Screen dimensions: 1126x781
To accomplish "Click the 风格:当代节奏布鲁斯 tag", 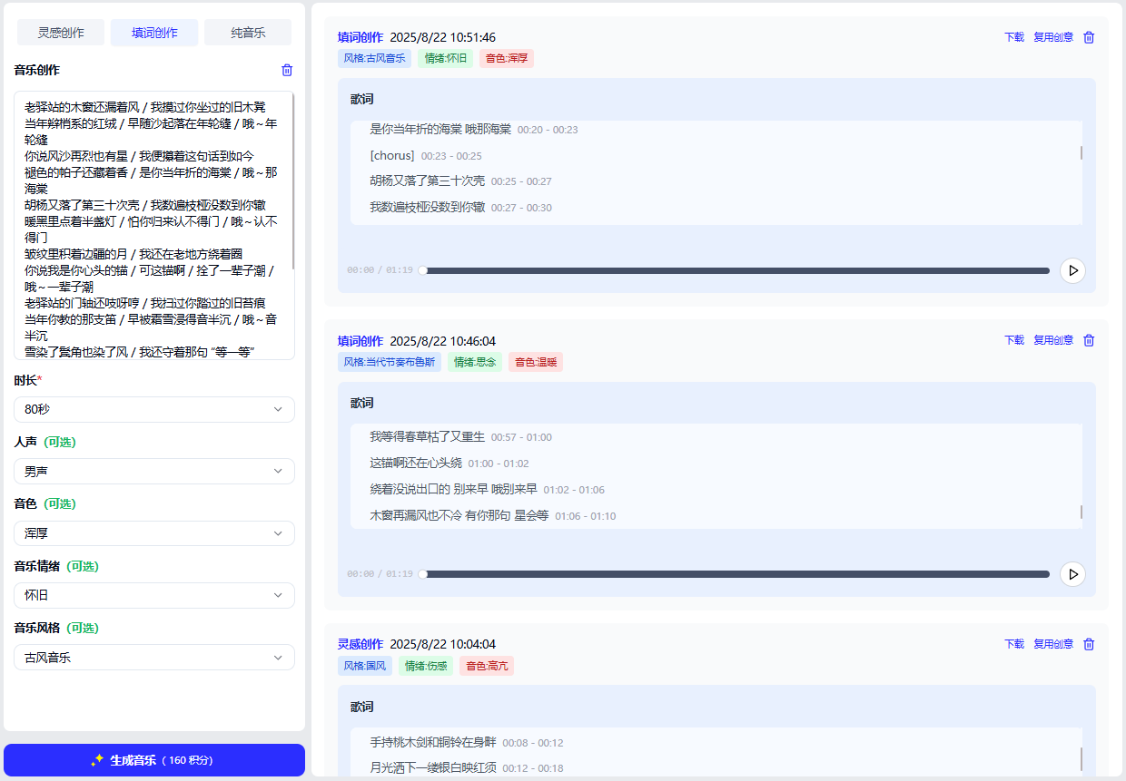I will point(389,362).
